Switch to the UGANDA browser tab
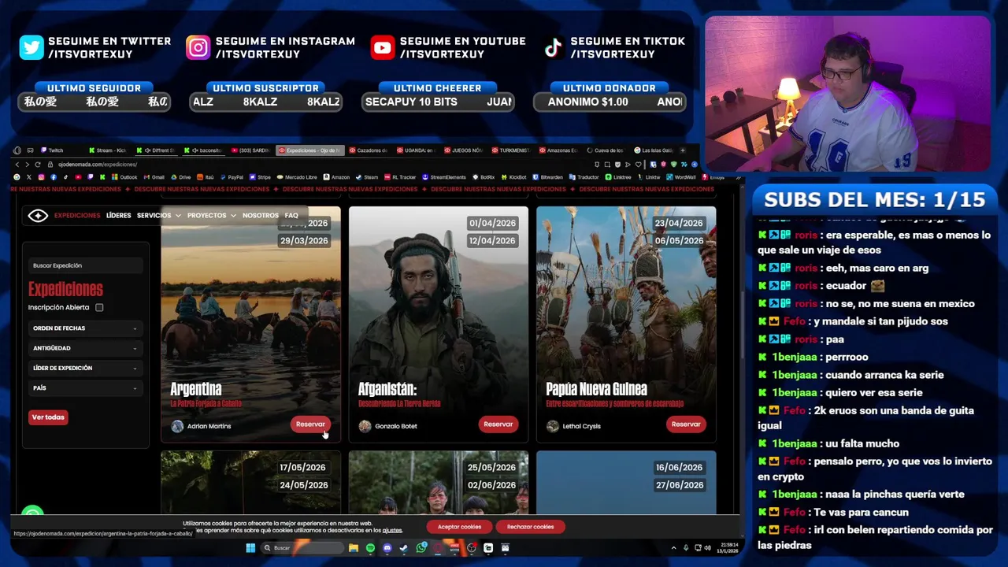The width and height of the screenshot is (1008, 567). pos(417,150)
